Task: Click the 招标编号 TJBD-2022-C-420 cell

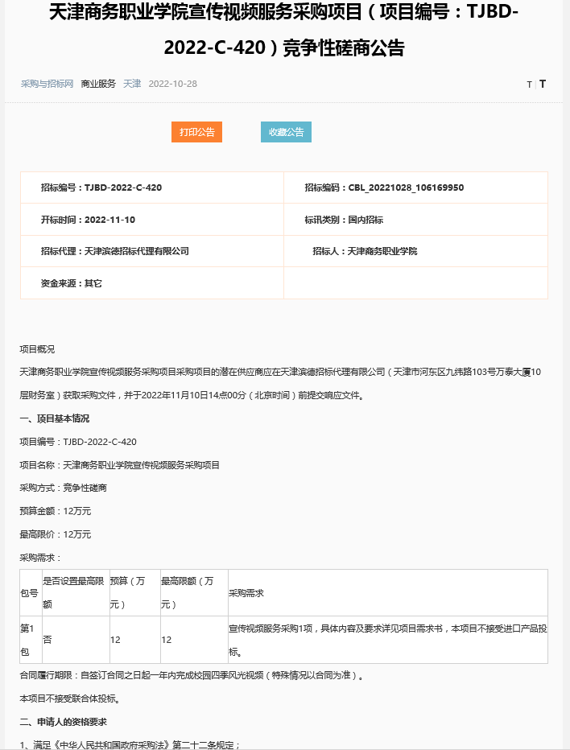Action: tap(101, 187)
